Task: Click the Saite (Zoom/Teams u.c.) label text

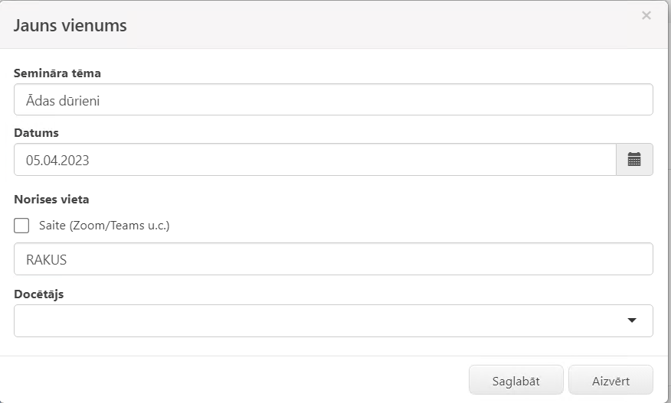Action: [x=104, y=226]
